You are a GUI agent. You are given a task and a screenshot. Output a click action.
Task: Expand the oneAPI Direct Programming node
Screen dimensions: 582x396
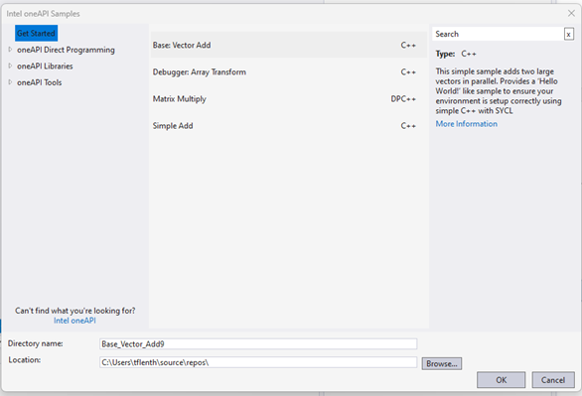[10, 50]
